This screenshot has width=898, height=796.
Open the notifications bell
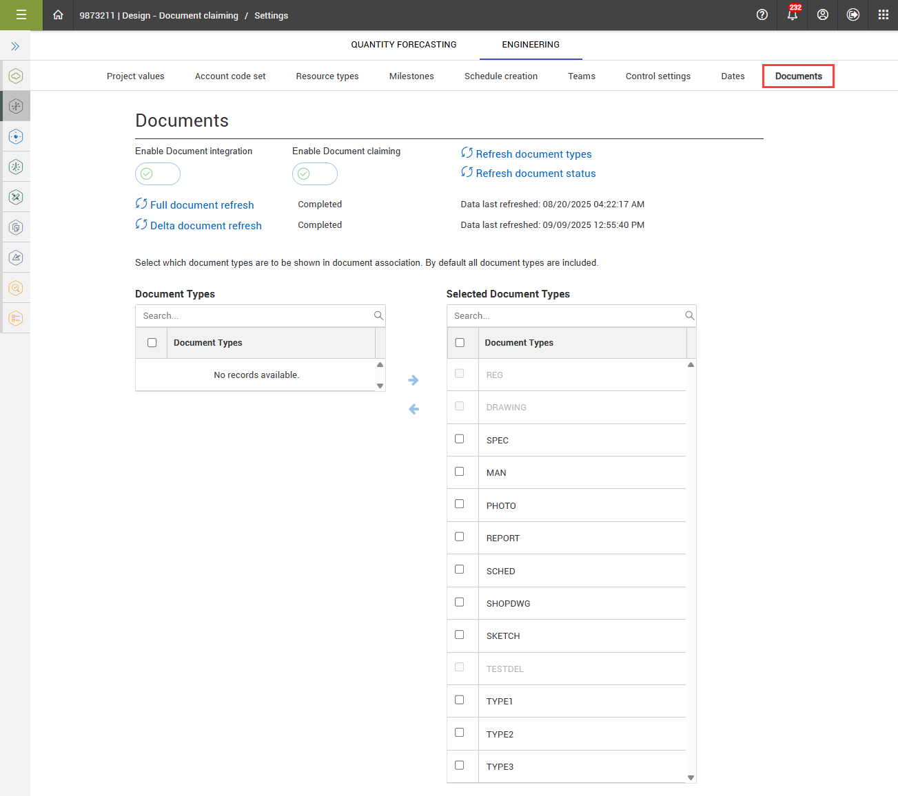tap(792, 15)
